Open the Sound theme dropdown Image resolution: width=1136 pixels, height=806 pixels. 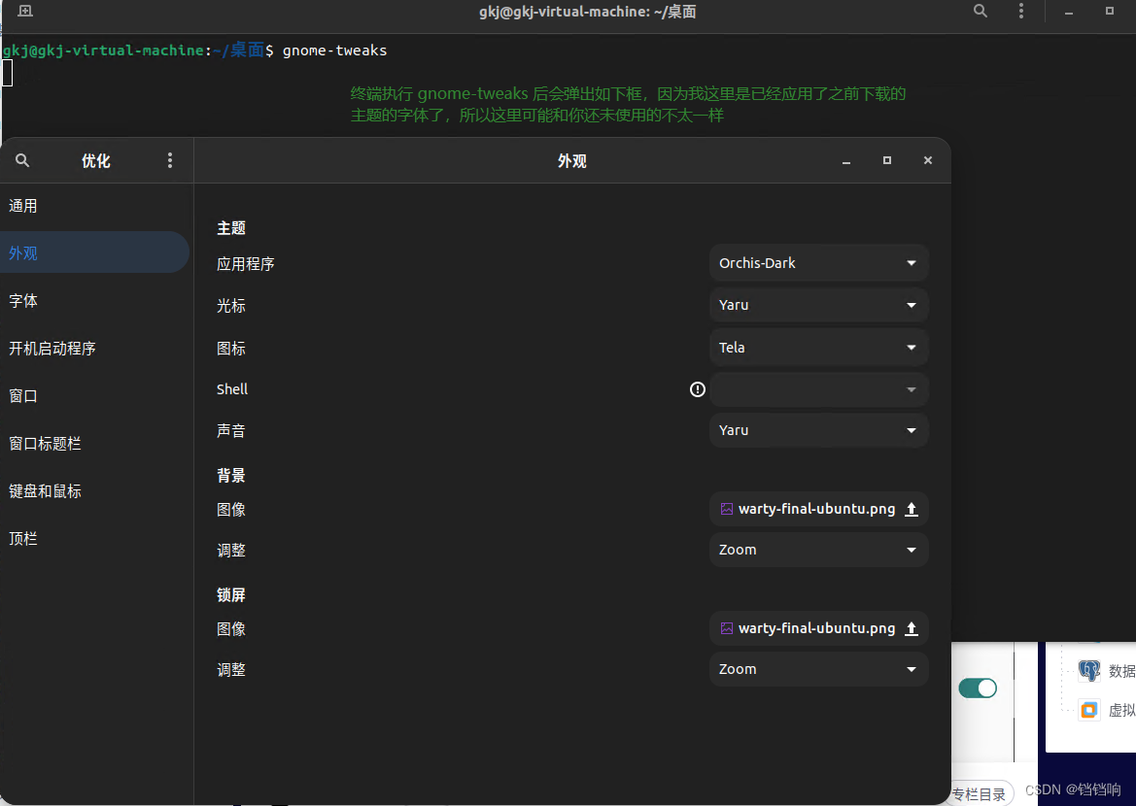pos(818,430)
